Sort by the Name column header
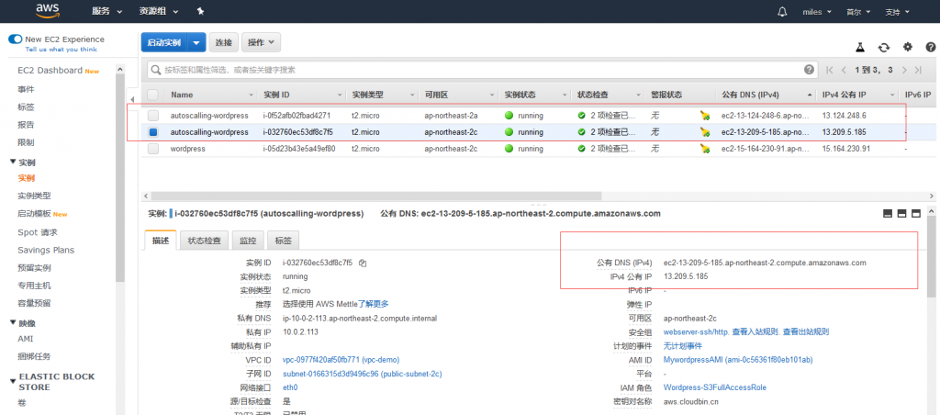The image size is (940, 415). click(182, 95)
